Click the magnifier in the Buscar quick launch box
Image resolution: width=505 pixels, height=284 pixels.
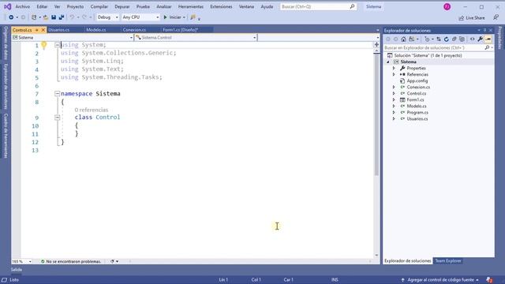(x=352, y=6)
